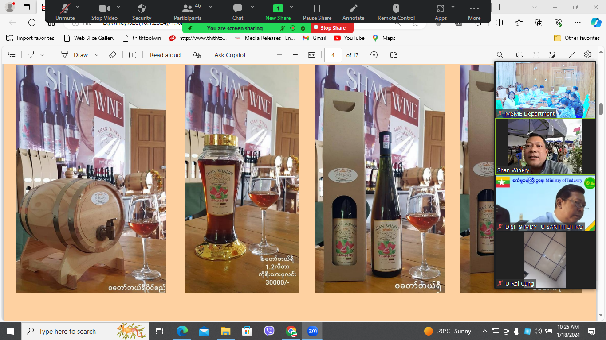Expand the highlighter color dropdown
This screenshot has width=606, height=340.
[x=42, y=55]
